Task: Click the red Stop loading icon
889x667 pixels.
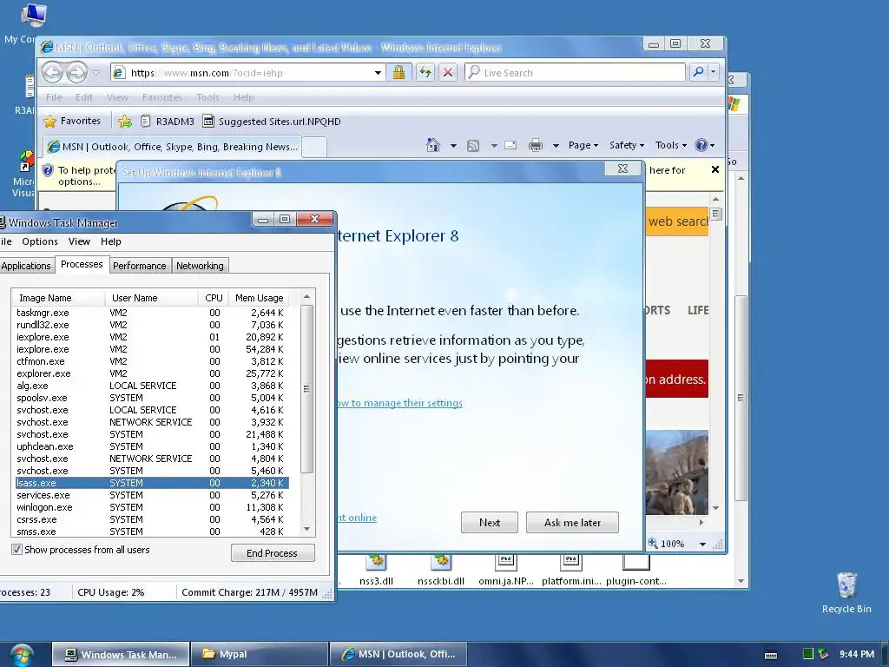Action: click(448, 72)
